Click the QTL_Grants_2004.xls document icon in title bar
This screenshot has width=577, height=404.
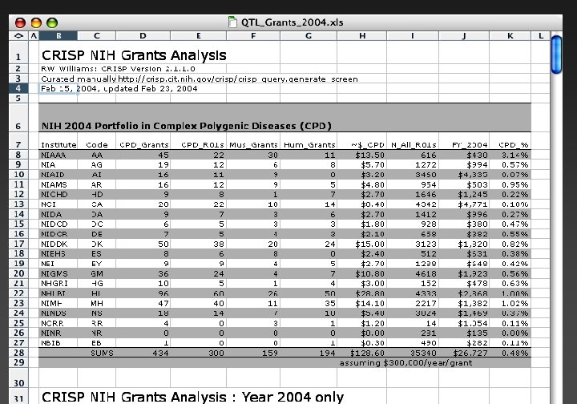pyautogui.click(x=232, y=22)
